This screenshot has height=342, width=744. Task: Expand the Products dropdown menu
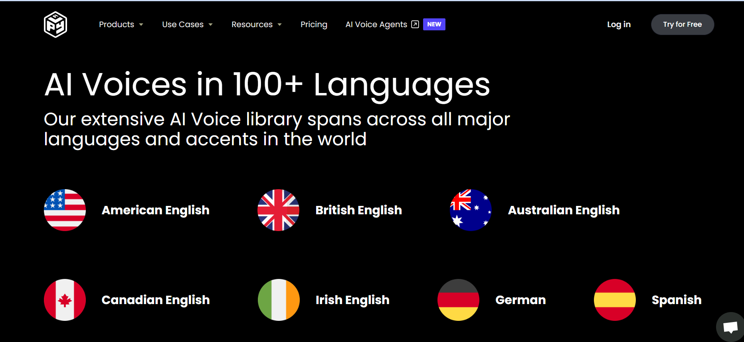121,24
